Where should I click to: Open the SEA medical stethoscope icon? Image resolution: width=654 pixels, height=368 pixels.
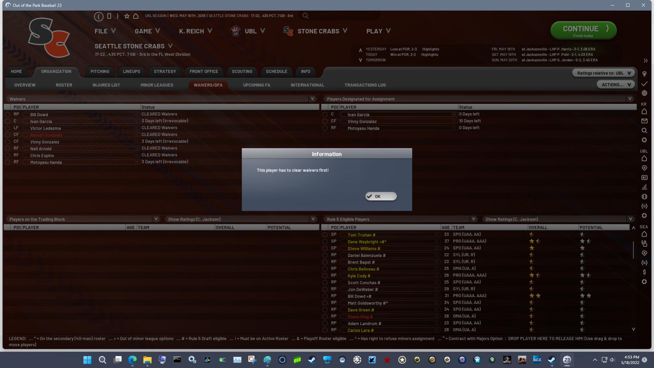click(644, 244)
